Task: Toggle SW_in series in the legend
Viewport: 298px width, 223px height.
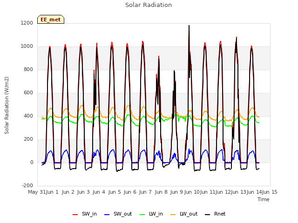Action: [85, 214]
